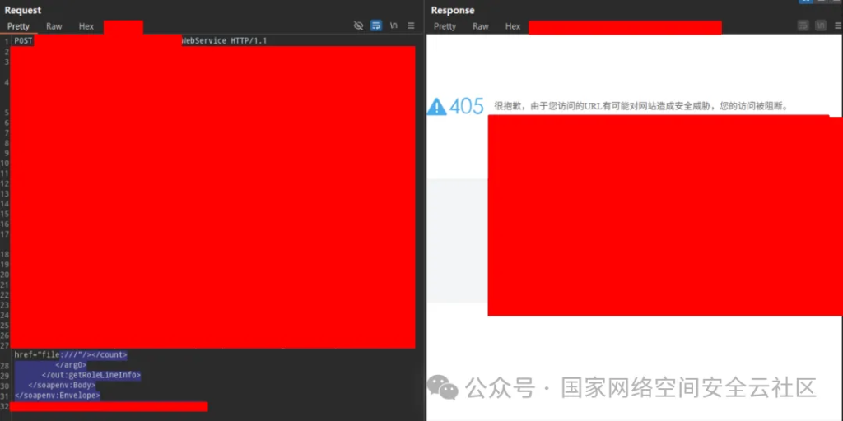Toggle word wrap in the Request editor
The height and width of the screenshot is (421, 843).
[x=376, y=25]
